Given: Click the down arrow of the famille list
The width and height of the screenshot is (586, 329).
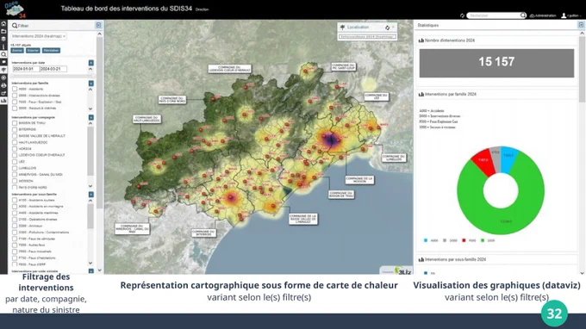Looking at the screenshot, I should pyautogui.click(x=90, y=109).
